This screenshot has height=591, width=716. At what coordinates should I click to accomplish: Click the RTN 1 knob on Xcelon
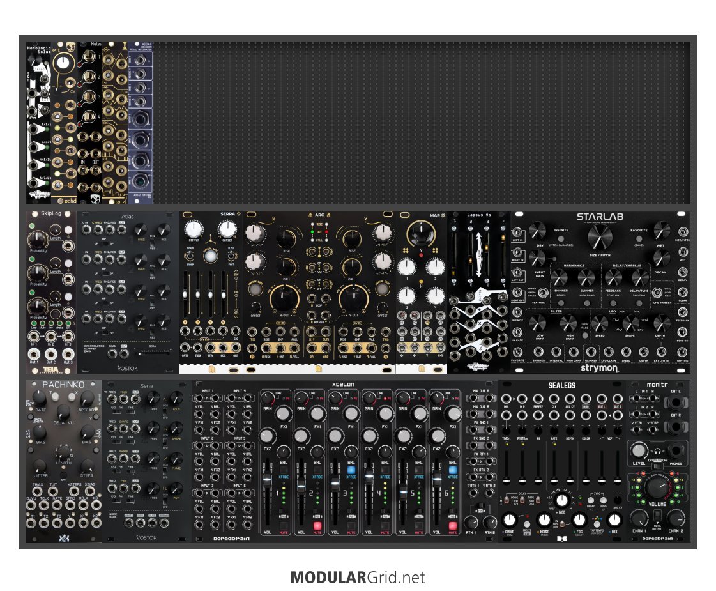click(x=471, y=522)
